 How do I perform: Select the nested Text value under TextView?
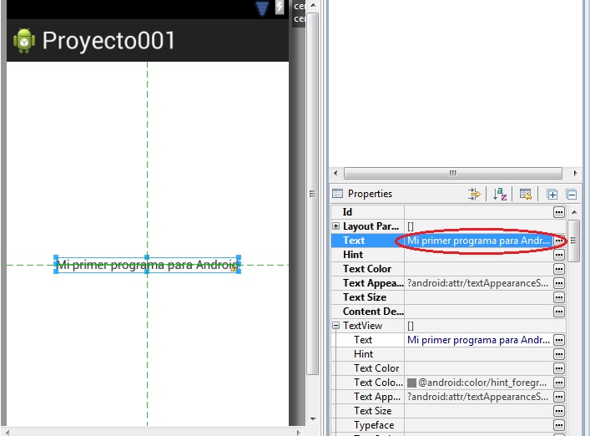pos(478,340)
